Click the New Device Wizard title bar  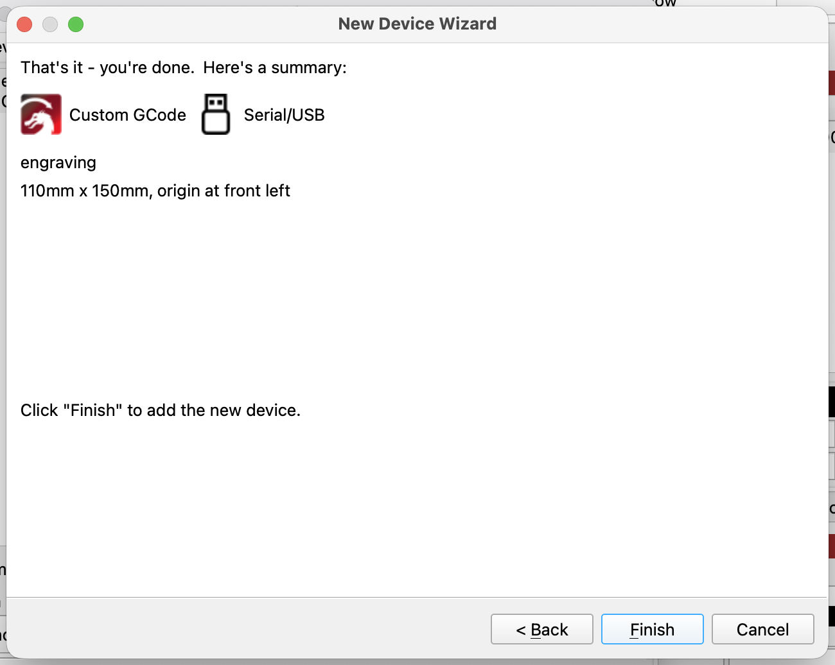tap(417, 24)
